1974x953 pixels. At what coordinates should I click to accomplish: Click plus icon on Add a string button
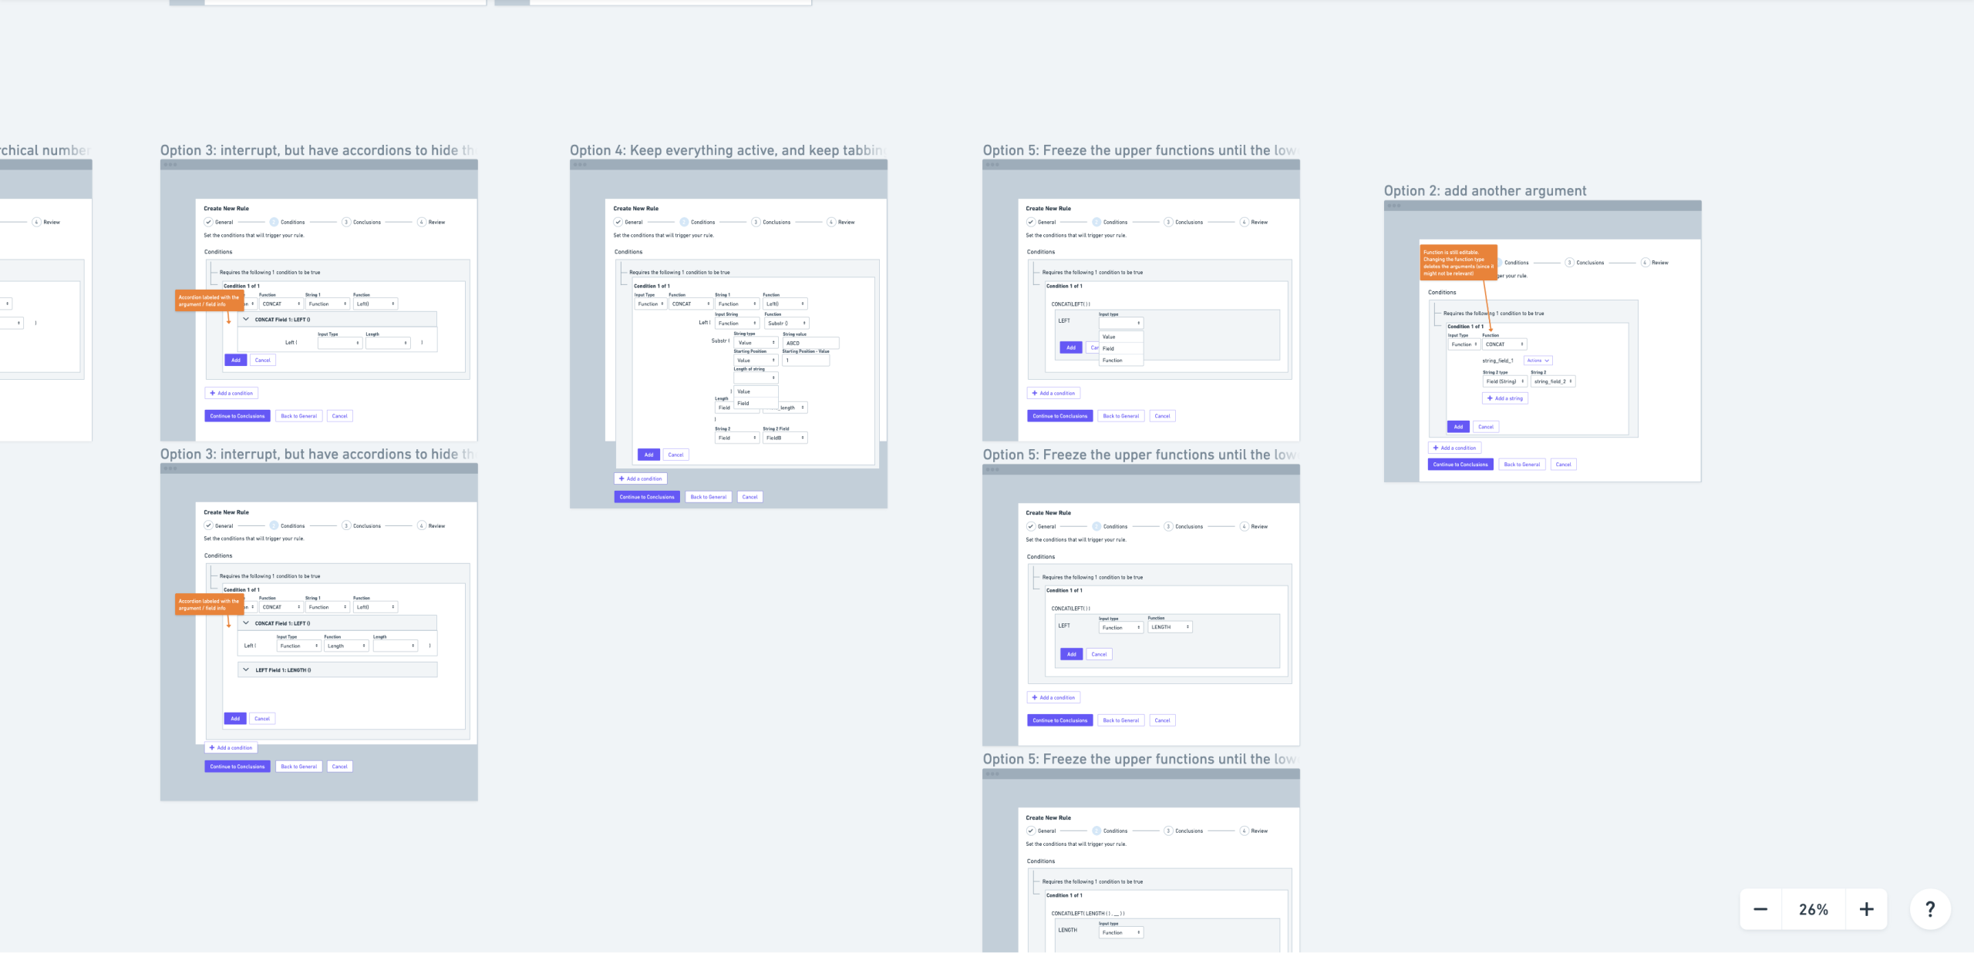click(1490, 398)
